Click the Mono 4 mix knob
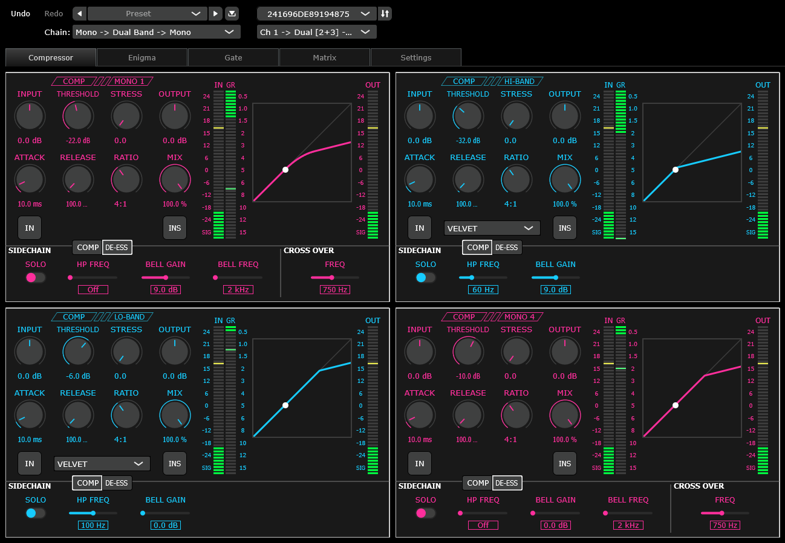This screenshot has width=785, height=543. coord(564,414)
